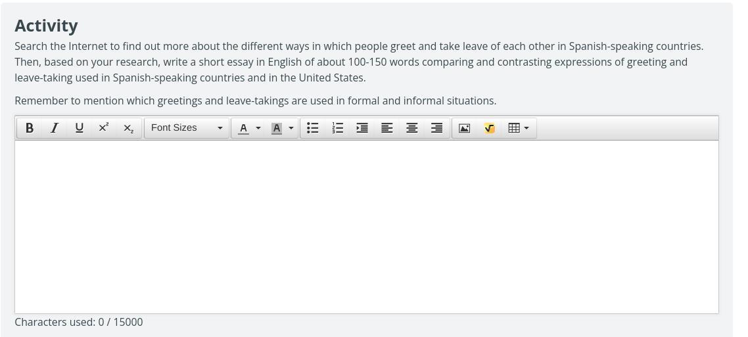748x337 pixels.
Task: Align text left
Action: (x=387, y=127)
